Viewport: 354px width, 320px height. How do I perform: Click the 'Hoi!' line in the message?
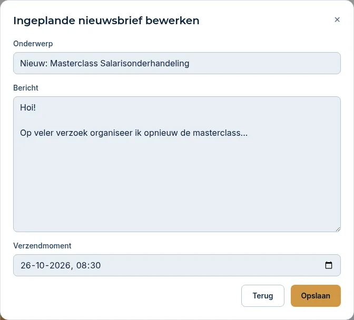(x=28, y=107)
